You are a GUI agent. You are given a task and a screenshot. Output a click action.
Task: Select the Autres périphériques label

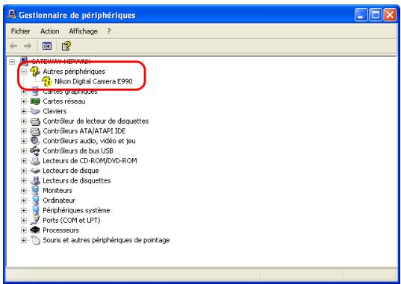[74, 72]
